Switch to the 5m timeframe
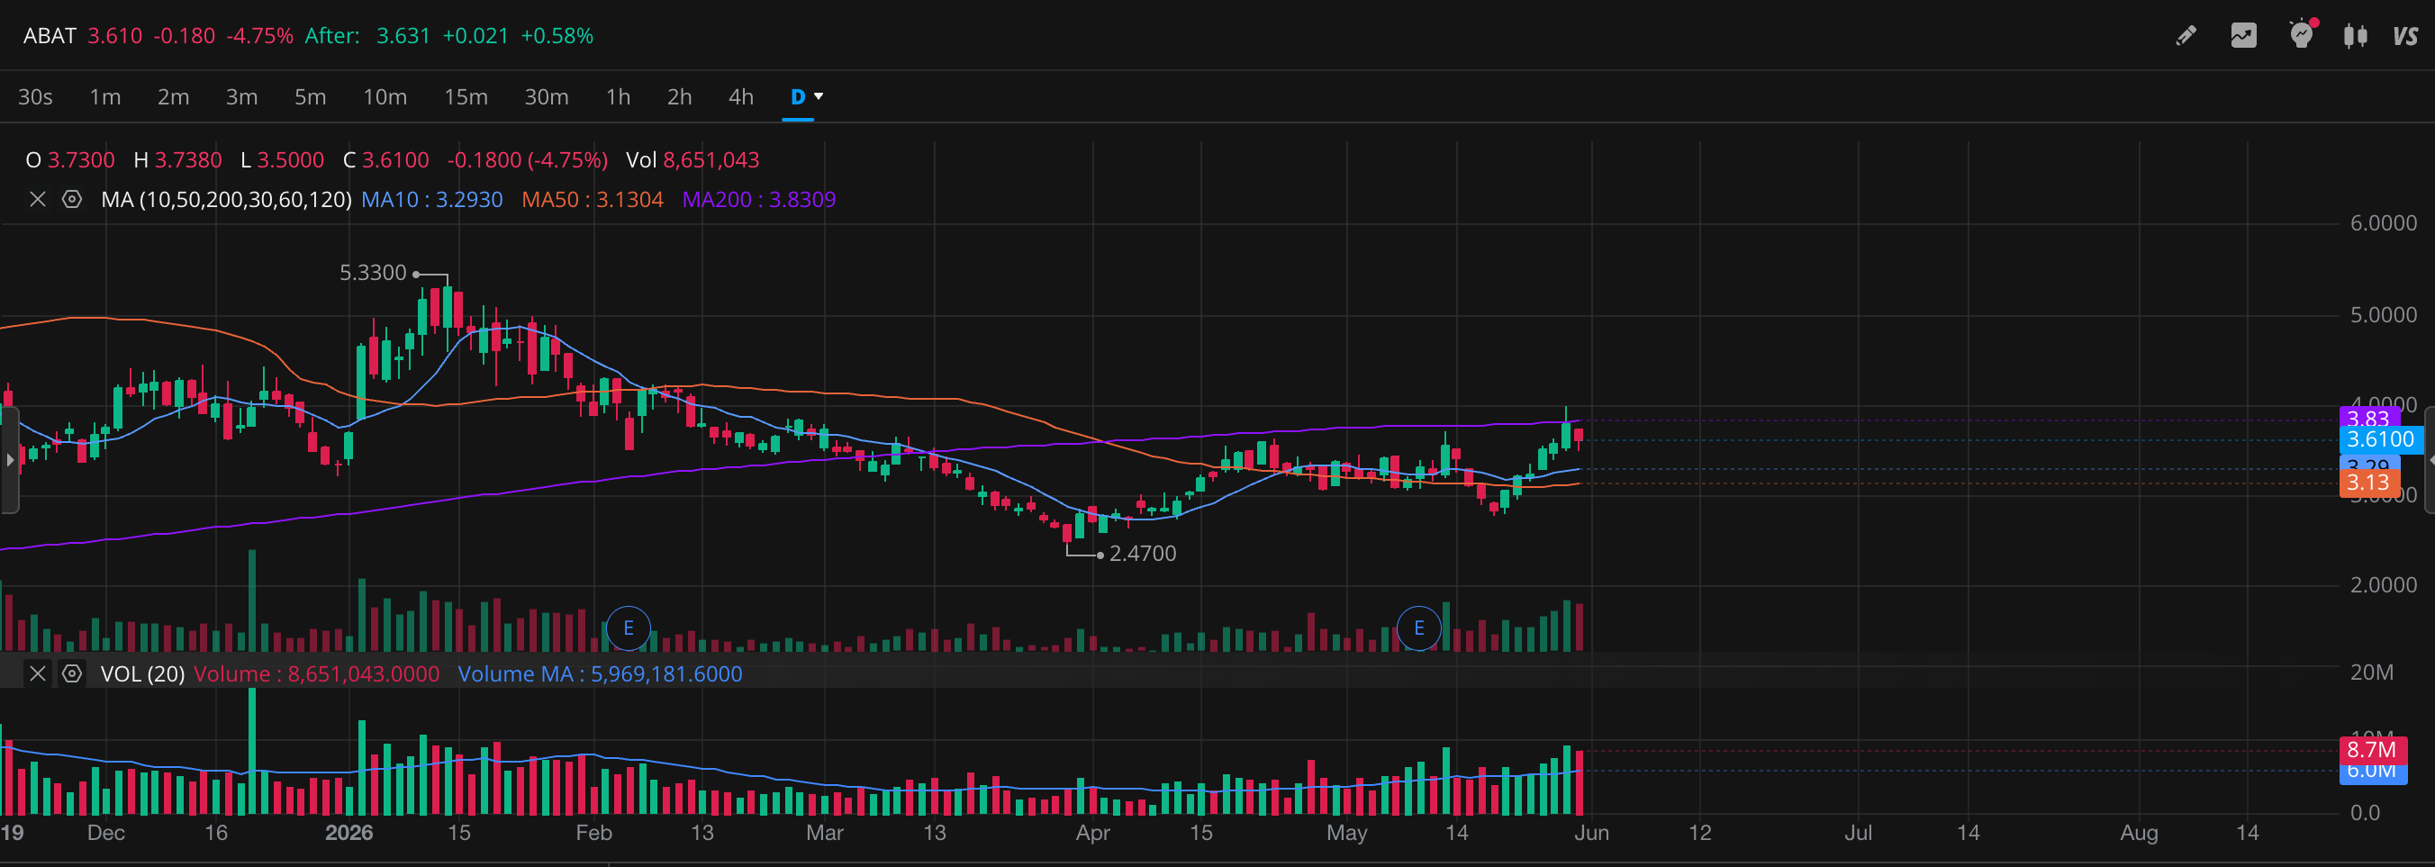Viewport: 2435px width, 867px height. pos(310,96)
